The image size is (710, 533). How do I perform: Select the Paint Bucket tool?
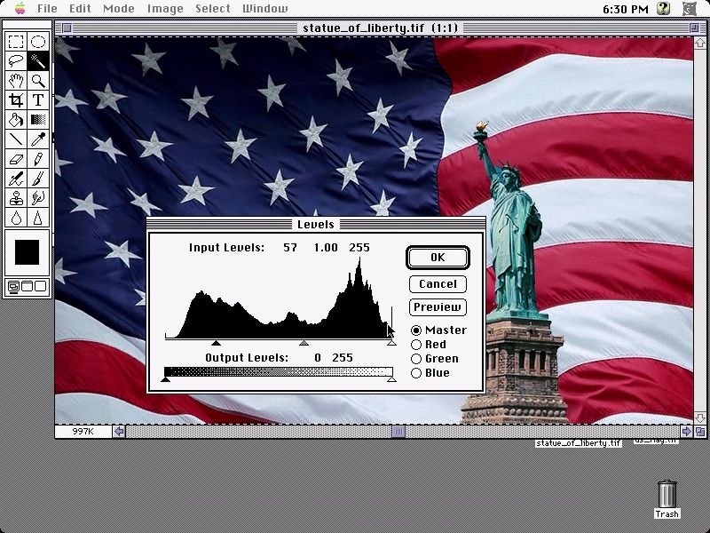click(x=16, y=120)
